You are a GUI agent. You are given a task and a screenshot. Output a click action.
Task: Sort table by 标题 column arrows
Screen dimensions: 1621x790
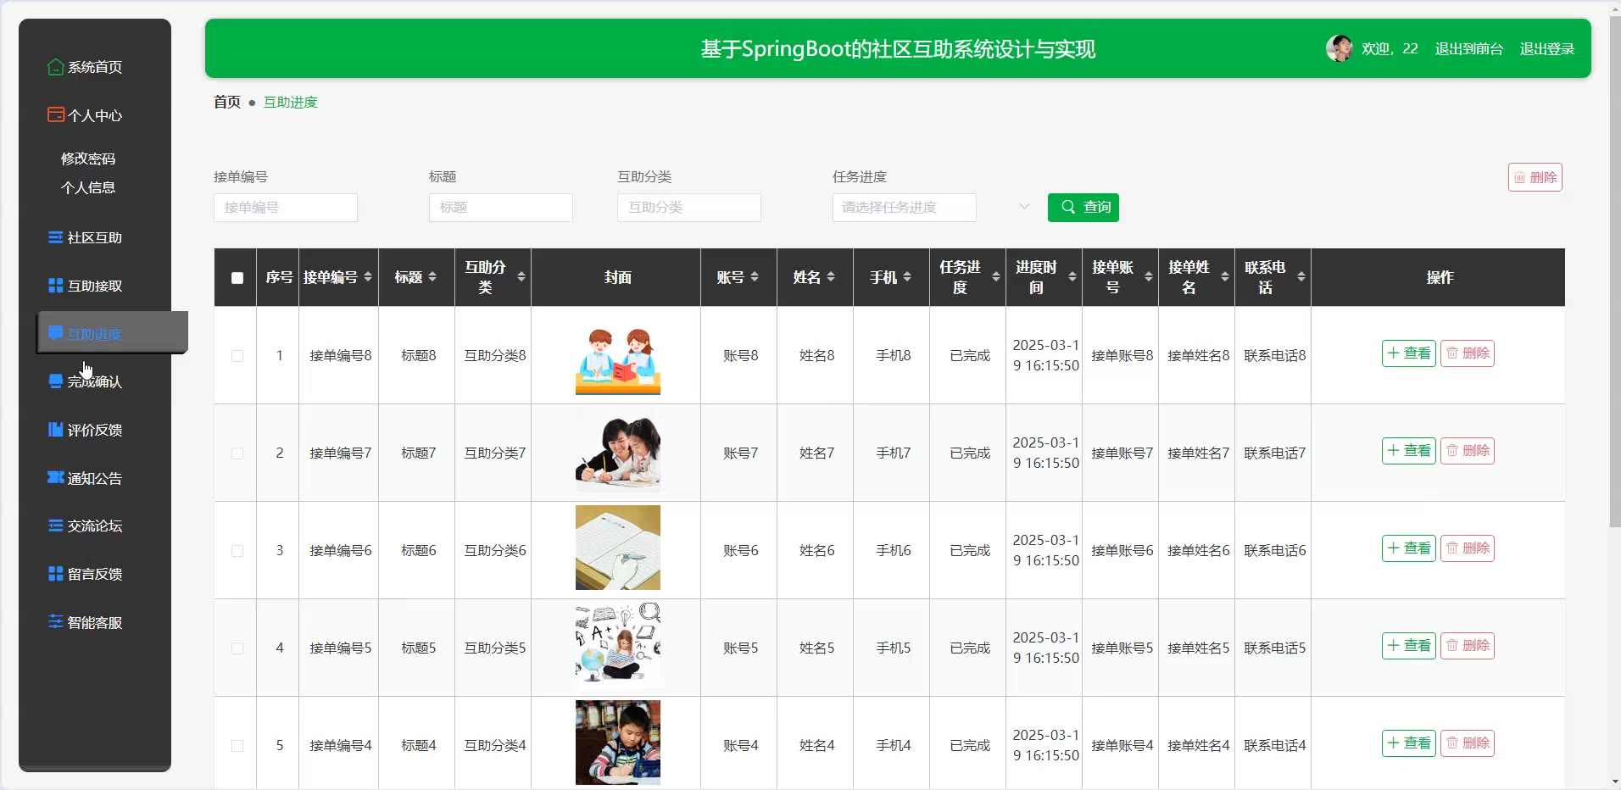(432, 277)
